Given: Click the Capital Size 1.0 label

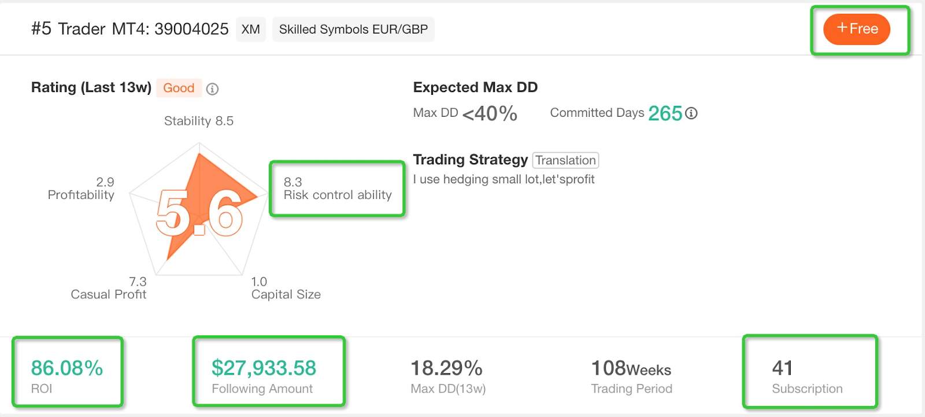Looking at the screenshot, I should click(286, 288).
